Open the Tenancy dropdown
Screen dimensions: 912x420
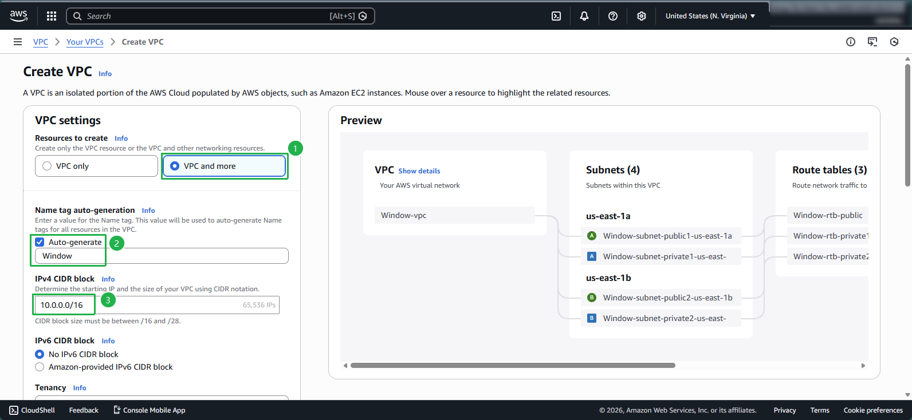tap(162, 398)
